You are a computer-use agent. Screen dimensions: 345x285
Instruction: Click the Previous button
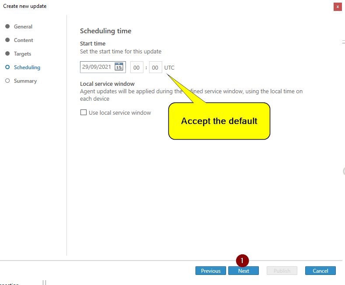211,271
